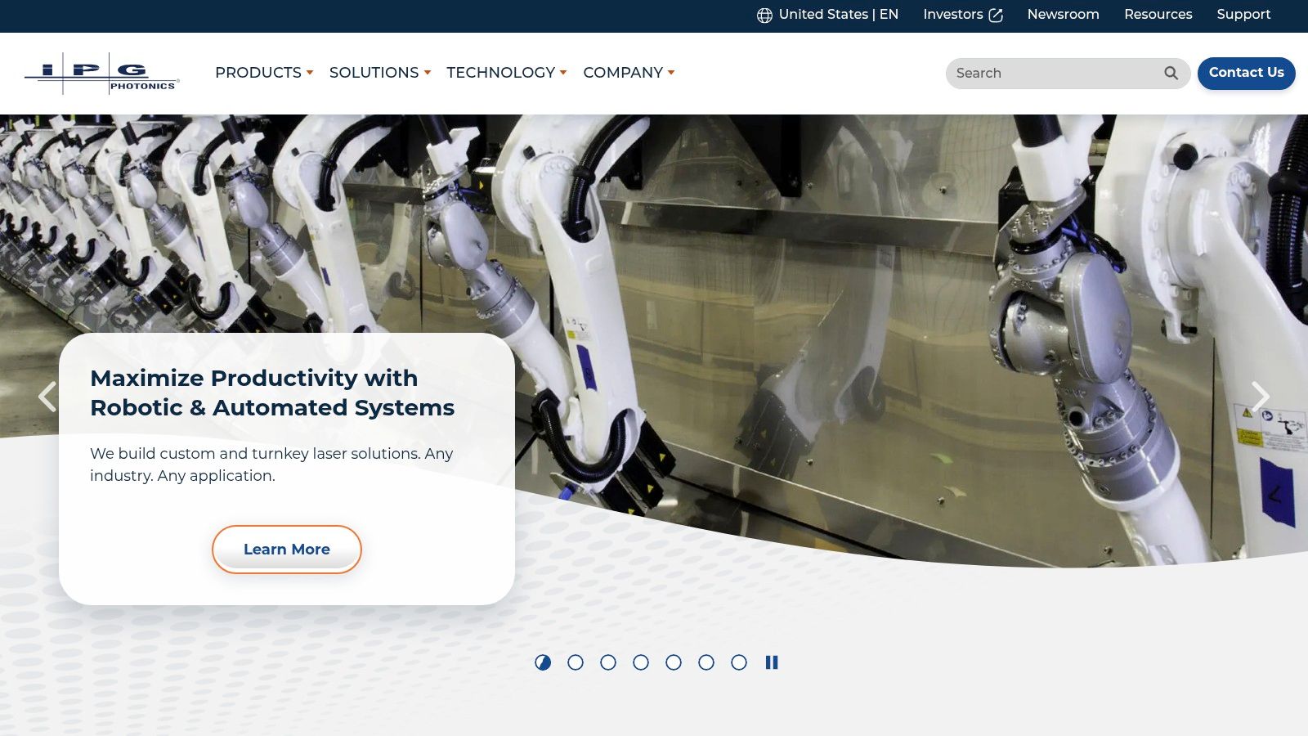The width and height of the screenshot is (1308, 736).
Task: Expand the TECHNOLOGY dropdown menu
Action: pyautogui.click(x=507, y=73)
